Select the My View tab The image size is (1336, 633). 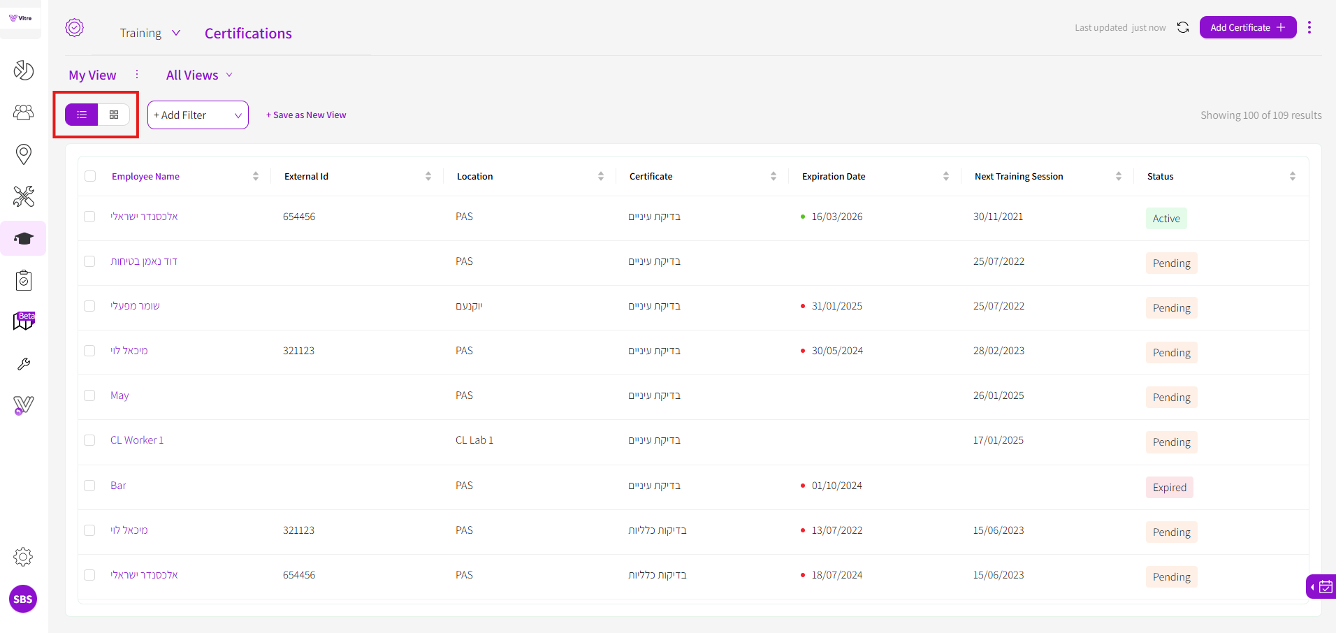(92, 75)
